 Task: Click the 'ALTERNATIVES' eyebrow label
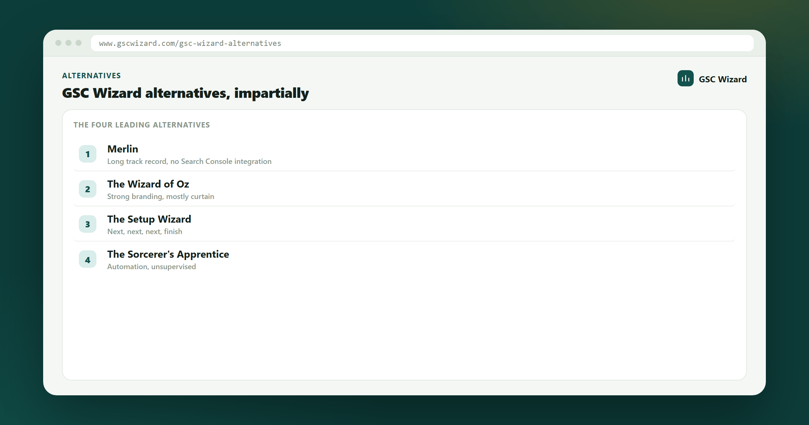[91, 76]
